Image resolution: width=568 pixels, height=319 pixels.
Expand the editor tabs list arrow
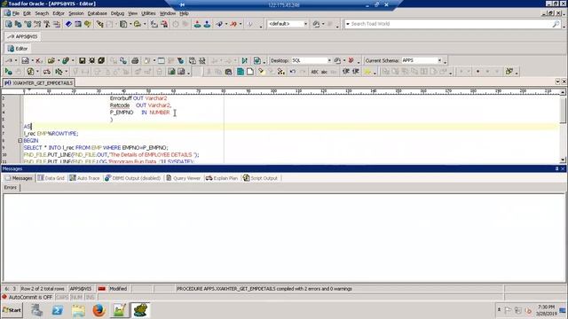point(557,82)
